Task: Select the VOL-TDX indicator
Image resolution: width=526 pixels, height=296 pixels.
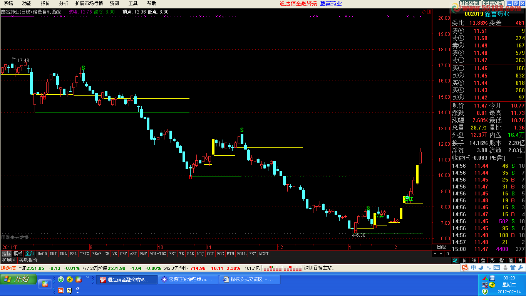Action: pyautogui.click(x=158, y=254)
